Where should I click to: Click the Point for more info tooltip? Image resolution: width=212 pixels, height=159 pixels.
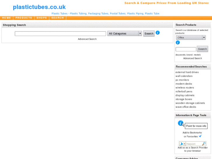pos(196,126)
